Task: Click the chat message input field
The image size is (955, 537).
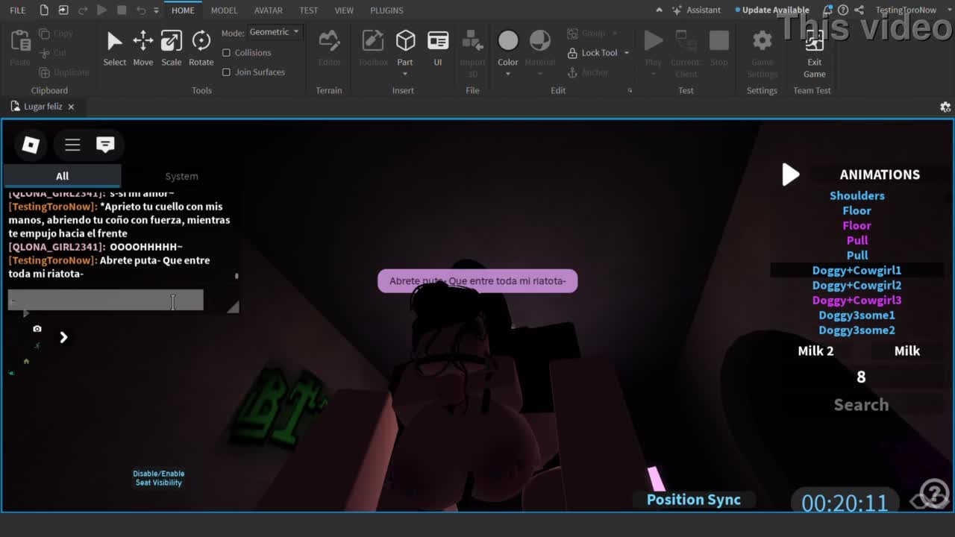Action: click(105, 300)
